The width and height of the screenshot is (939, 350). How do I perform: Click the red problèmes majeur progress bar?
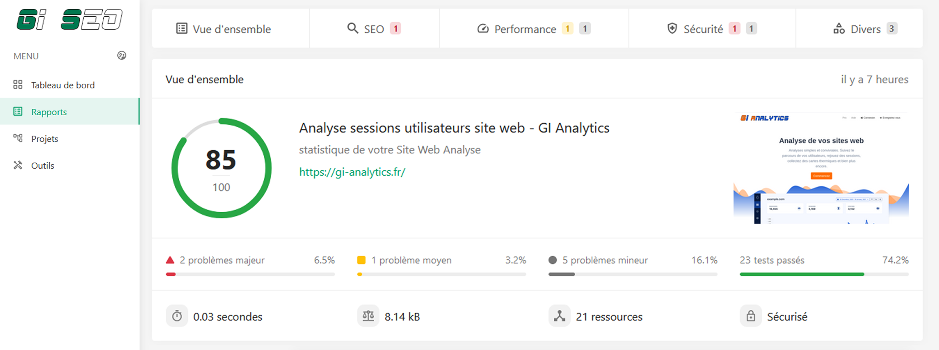(x=250, y=274)
